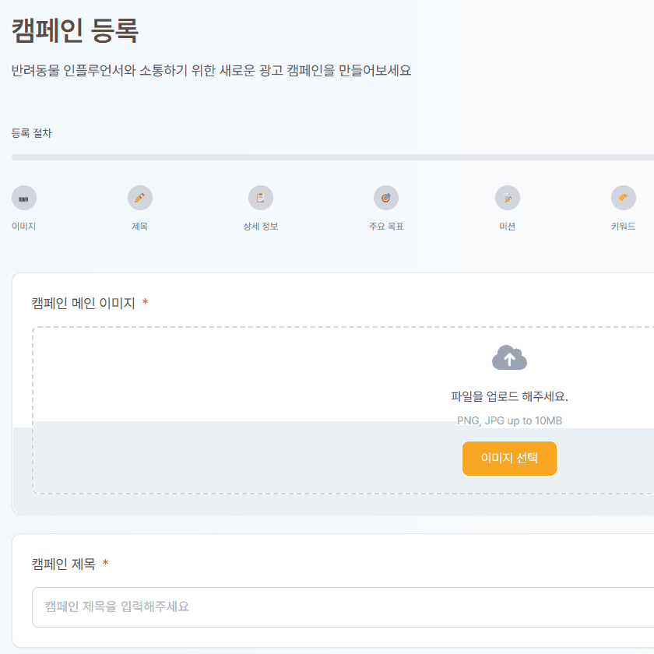Click the upload arrow inside the cloud

click(x=509, y=358)
